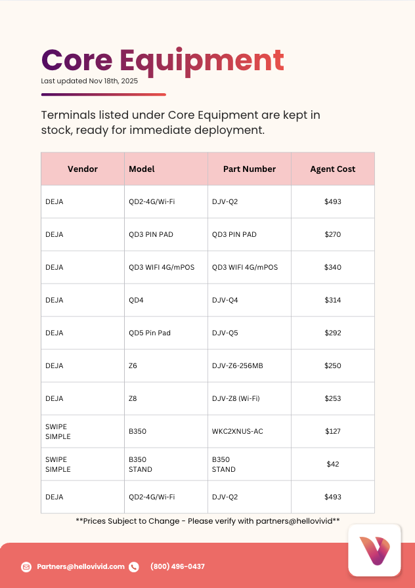Click the Prices Subject to Change notice
The height and width of the screenshot is (588, 415).
207,520
